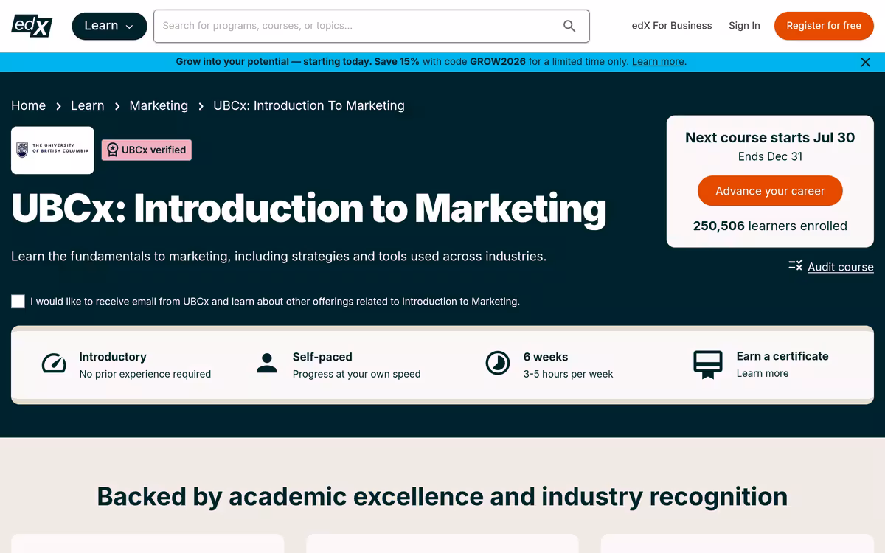Click the 'Progress at your own speed' text
Viewport: 885px width, 553px height.
(357, 374)
